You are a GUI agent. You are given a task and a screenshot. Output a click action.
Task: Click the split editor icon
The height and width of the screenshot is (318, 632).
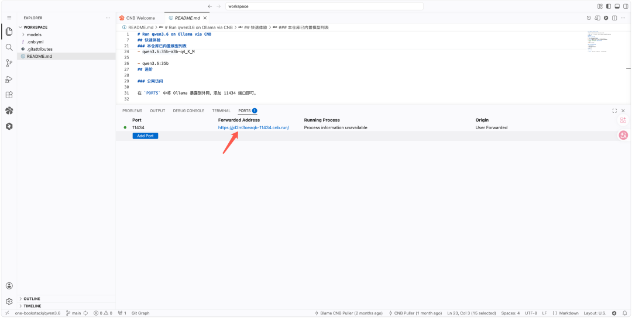[x=614, y=18]
